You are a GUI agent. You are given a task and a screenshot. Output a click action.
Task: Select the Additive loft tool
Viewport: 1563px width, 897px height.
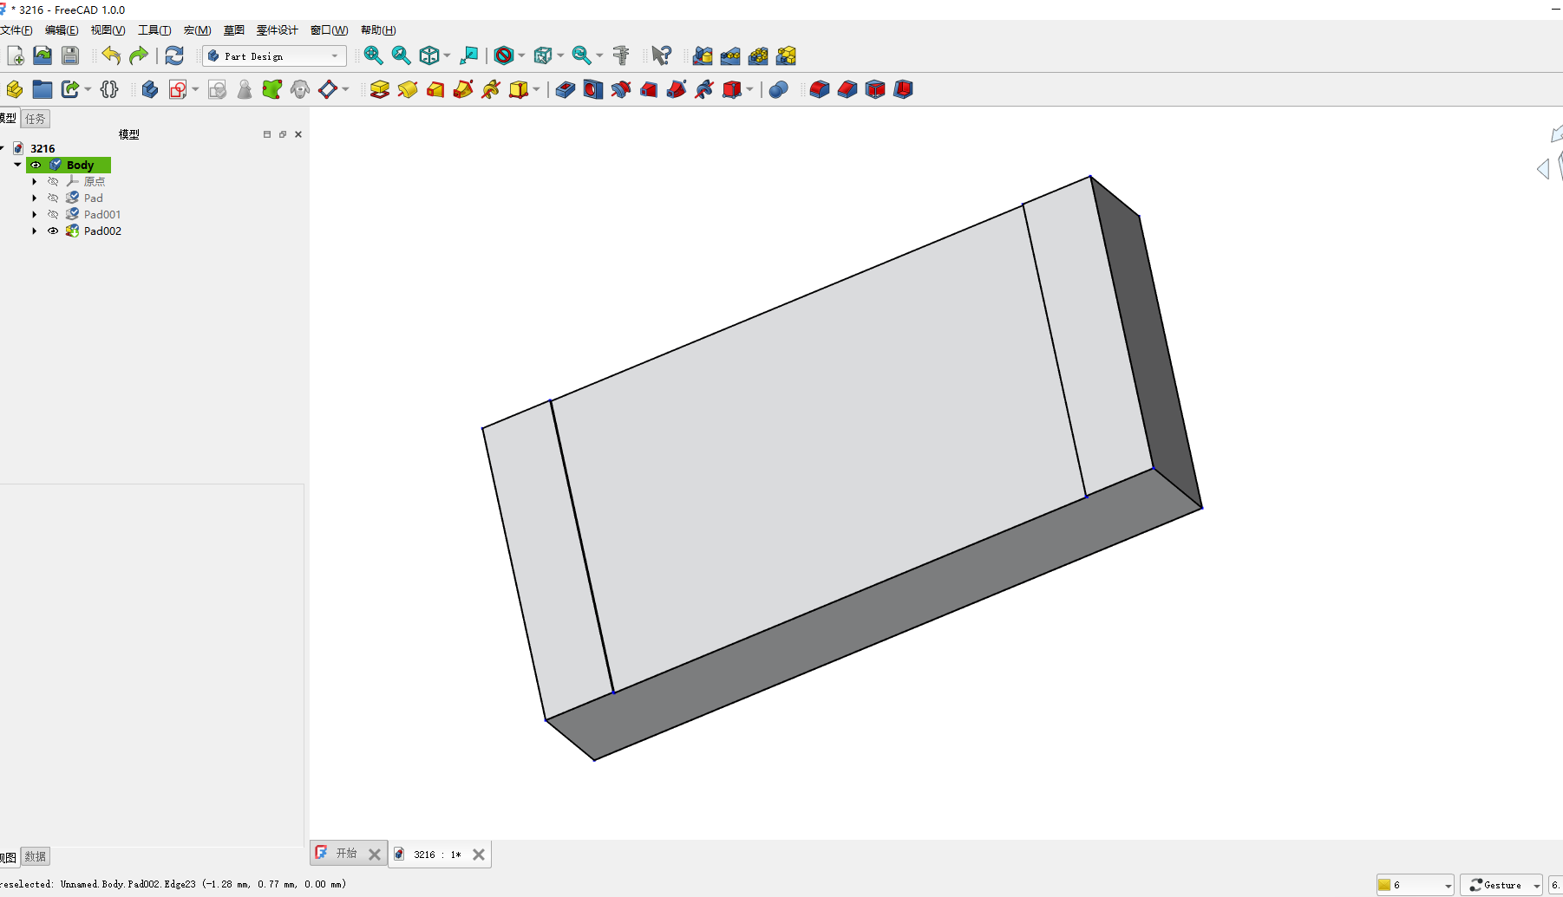[435, 89]
